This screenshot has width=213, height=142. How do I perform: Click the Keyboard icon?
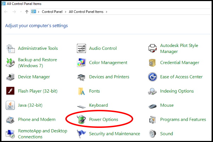tap(81, 106)
